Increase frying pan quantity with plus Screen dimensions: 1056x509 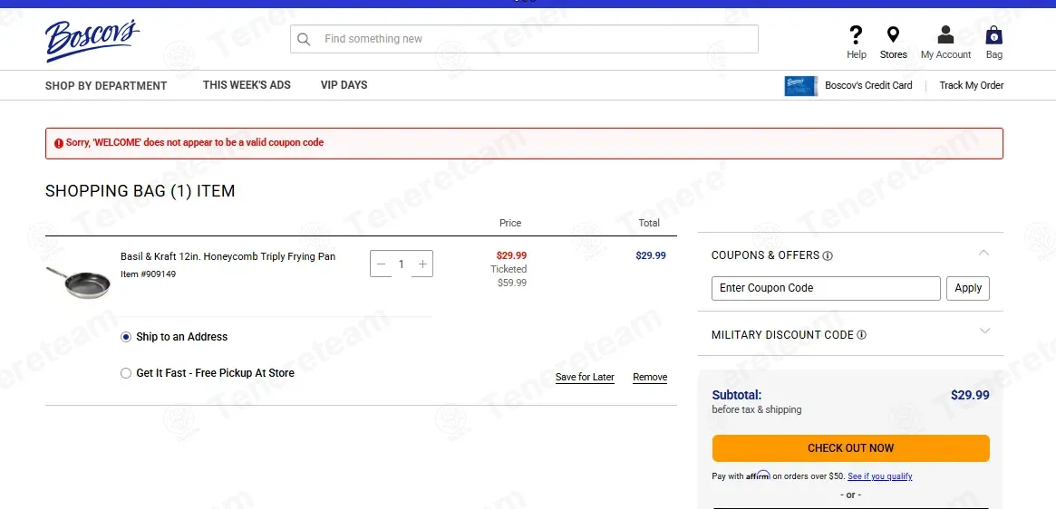[422, 264]
